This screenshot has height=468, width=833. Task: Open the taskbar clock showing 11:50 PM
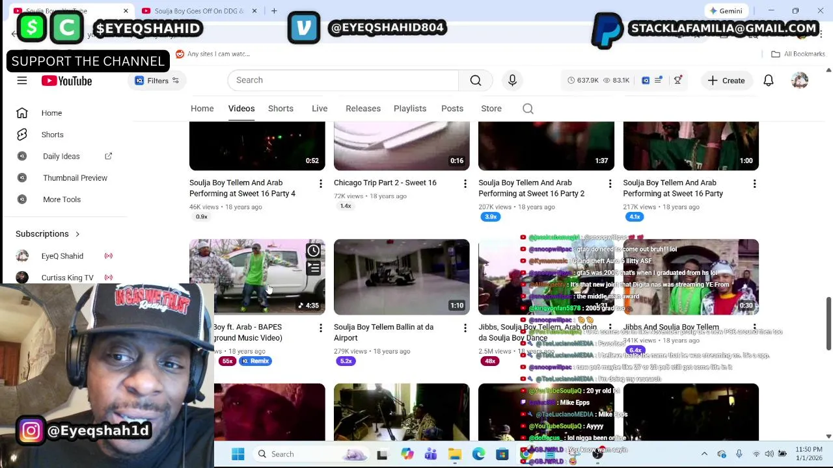pyautogui.click(x=808, y=454)
